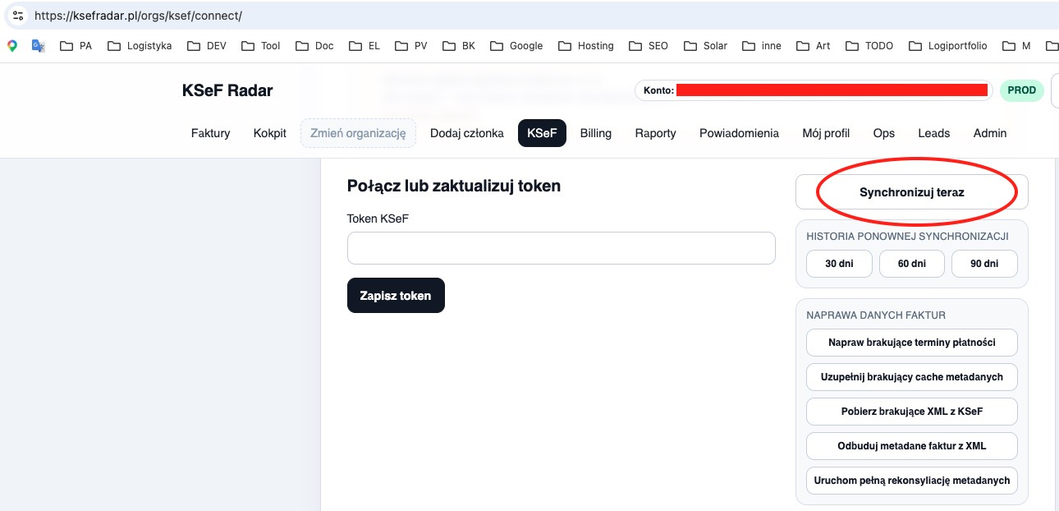Viewport: 1059px width, 511px height.
Task: Open the Kokpit menu item
Action: click(269, 133)
